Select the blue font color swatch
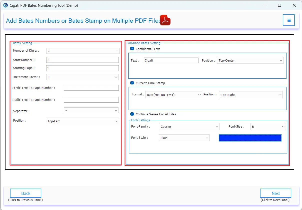 250,138
